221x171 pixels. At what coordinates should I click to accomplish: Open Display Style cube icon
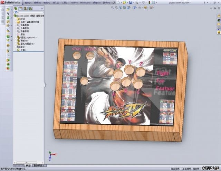click(x=134, y=8)
